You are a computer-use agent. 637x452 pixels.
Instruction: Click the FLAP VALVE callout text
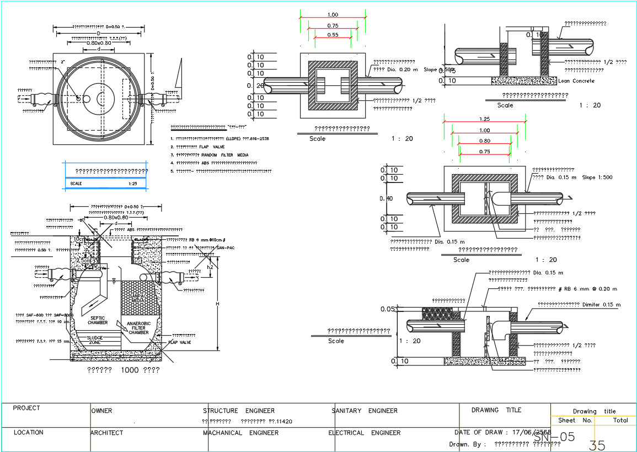pos(180,342)
